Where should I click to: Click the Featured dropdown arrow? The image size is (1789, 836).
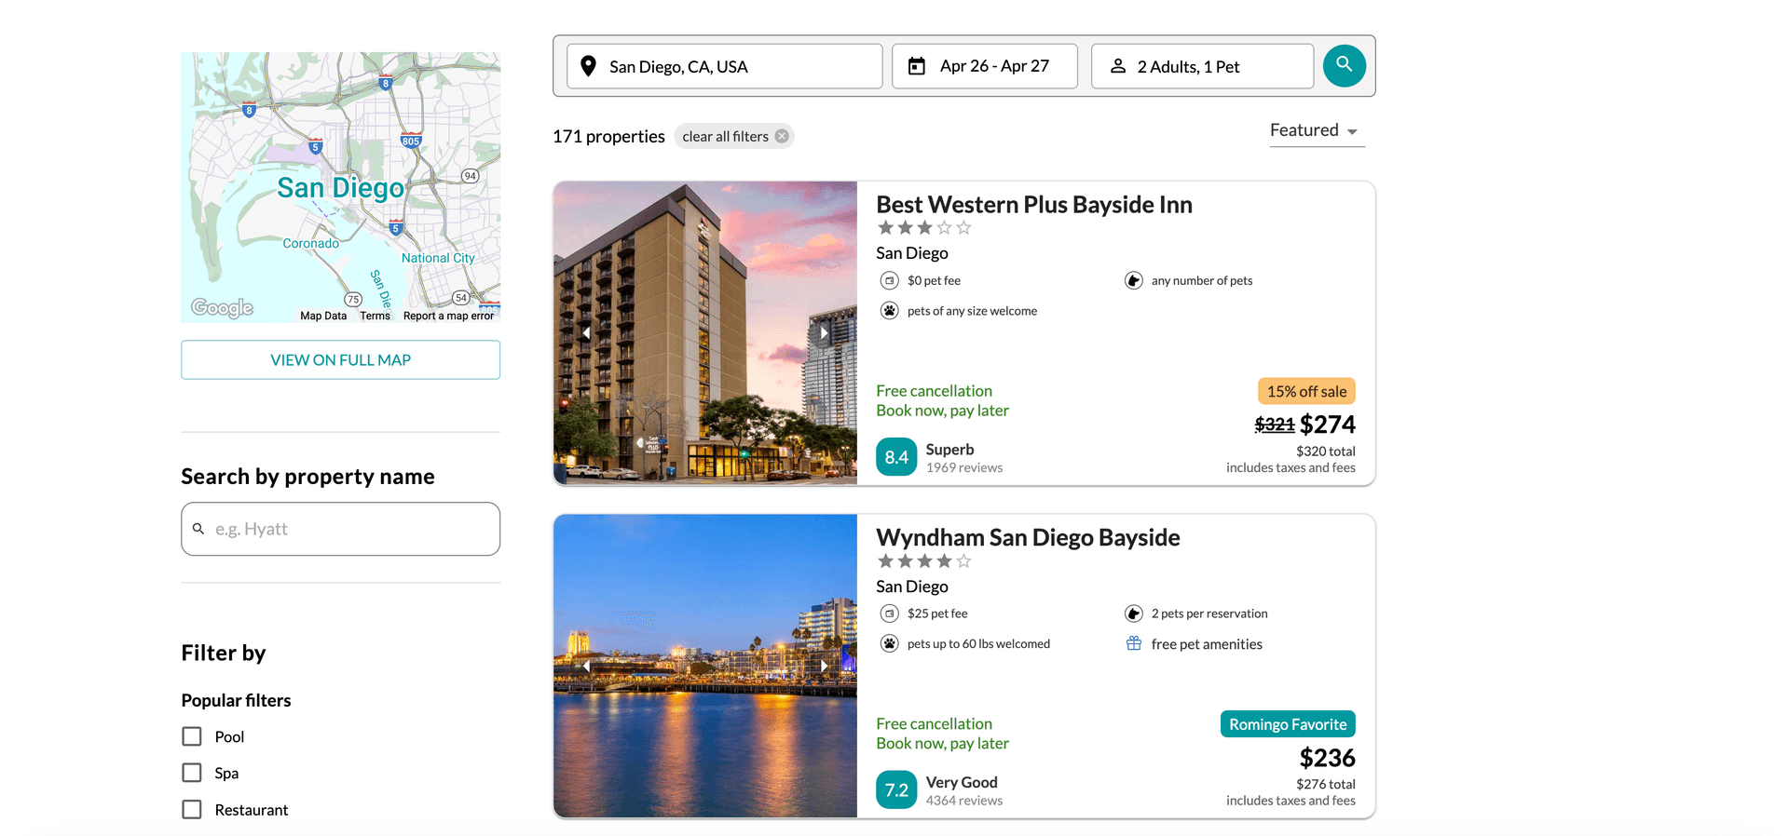1352,132
